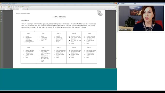165x93 pixels.
Task: Click the Analytical Response to Literature header text
Action: click(23, 14)
